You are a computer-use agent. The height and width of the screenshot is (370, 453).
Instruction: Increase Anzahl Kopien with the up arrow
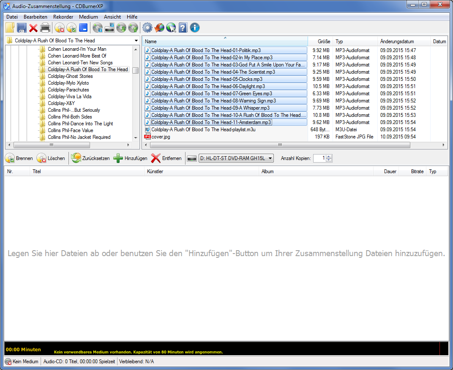pyautogui.click(x=329, y=156)
